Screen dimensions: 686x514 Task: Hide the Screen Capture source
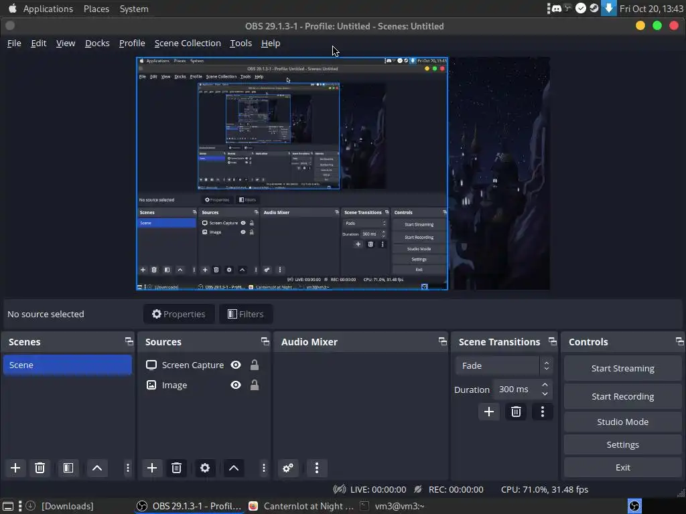click(x=236, y=365)
